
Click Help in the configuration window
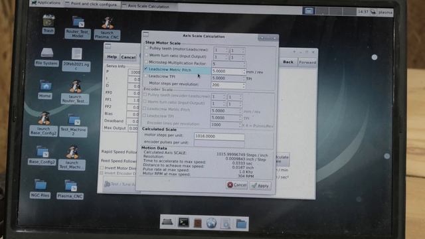[112, 56]
